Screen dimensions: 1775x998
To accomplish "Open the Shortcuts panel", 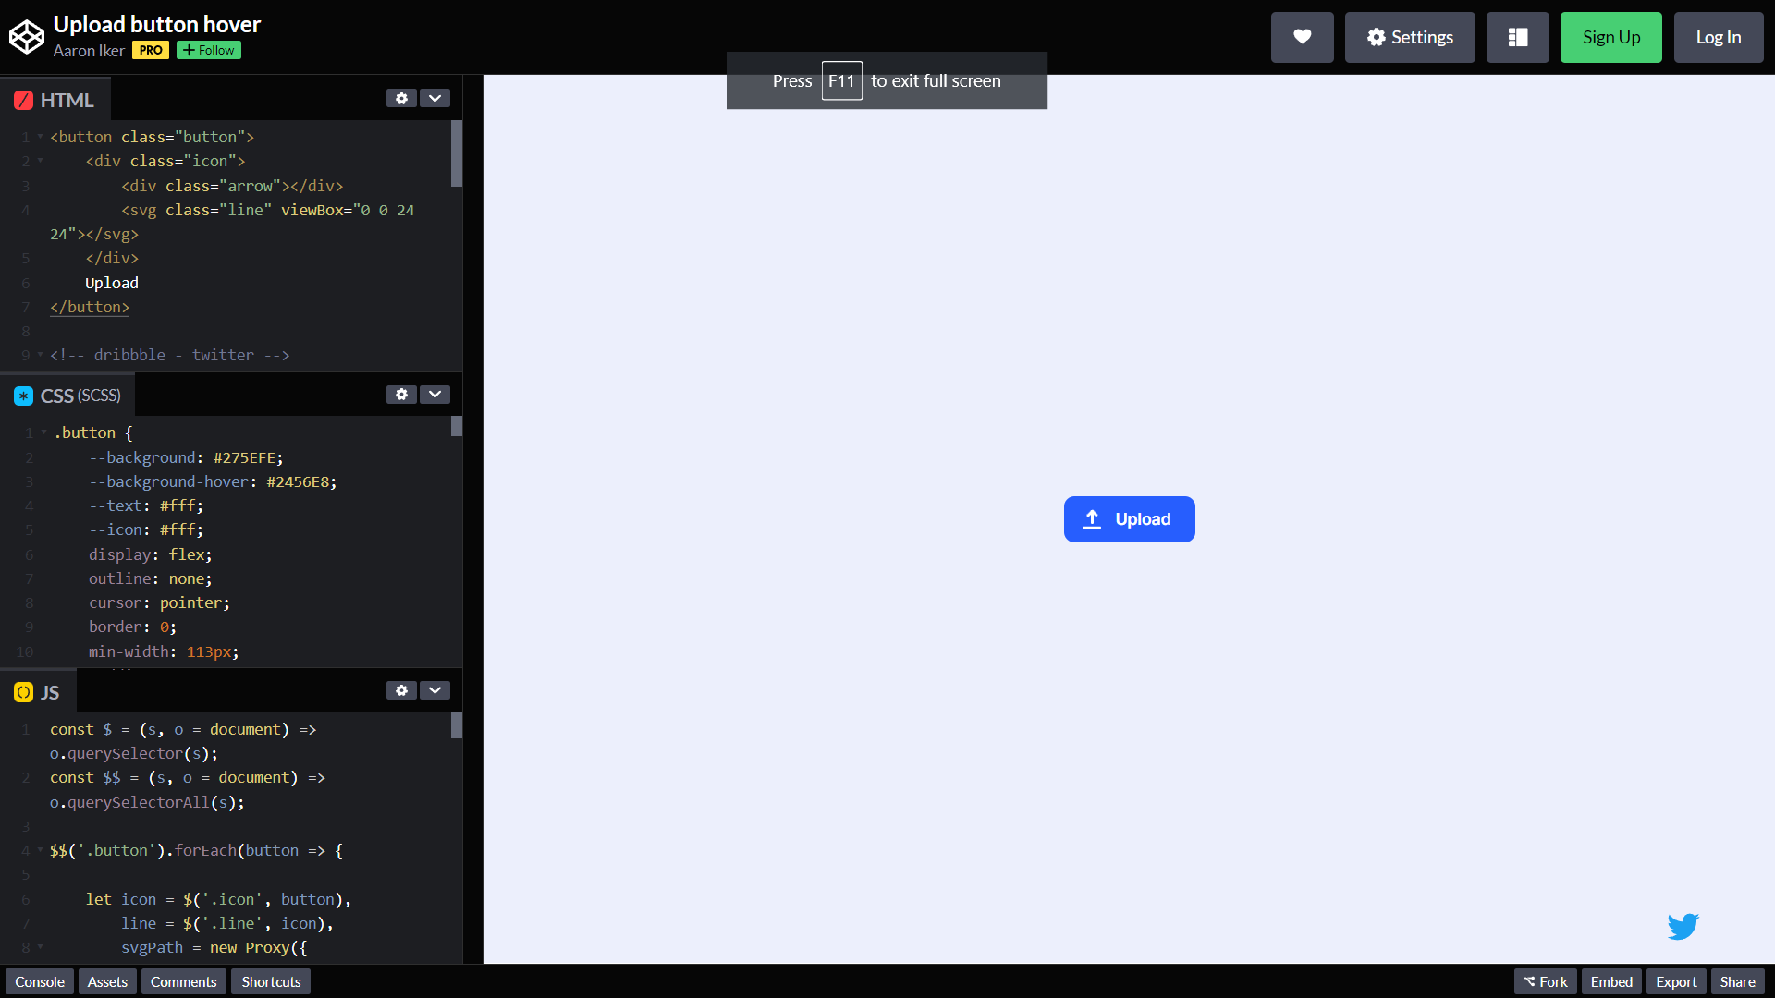I will point(271,981).
